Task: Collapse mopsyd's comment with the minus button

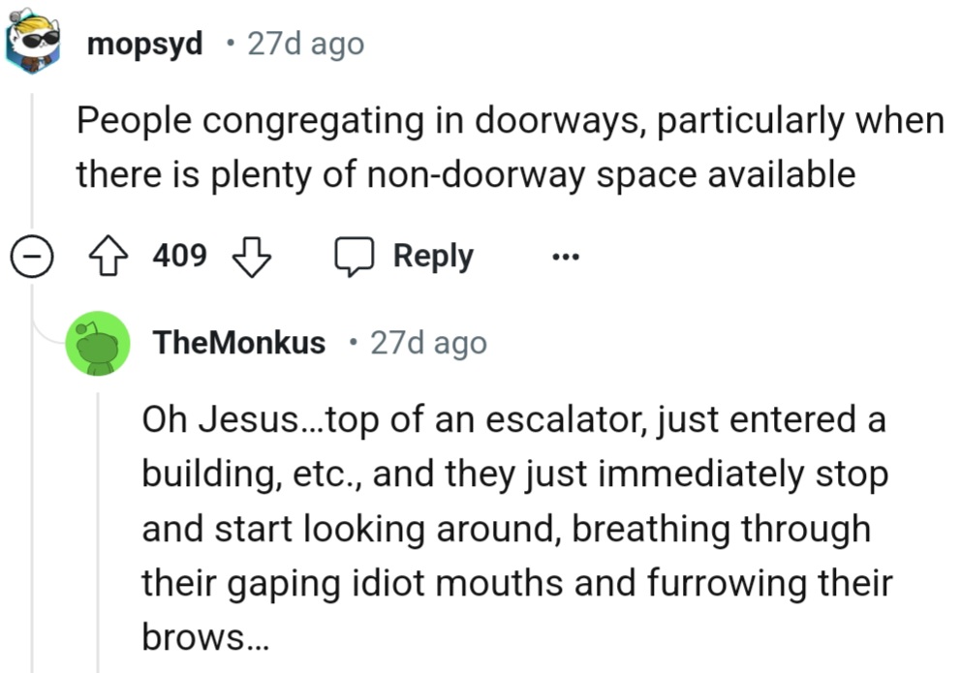Action: pyautogui.click(x=31, y=257)
